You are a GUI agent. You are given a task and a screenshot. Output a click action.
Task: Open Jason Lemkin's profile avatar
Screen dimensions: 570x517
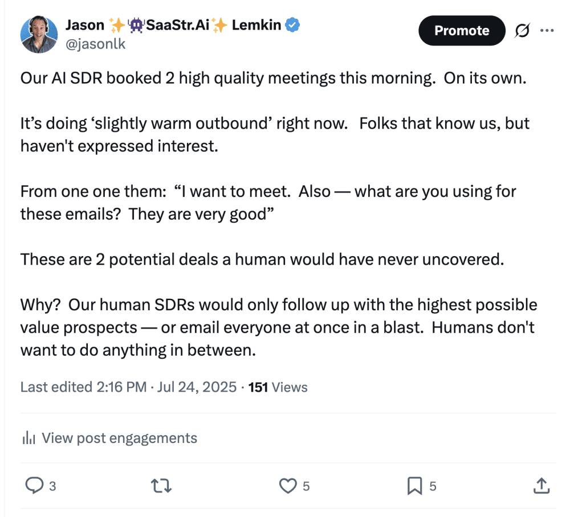coord(39,34)
